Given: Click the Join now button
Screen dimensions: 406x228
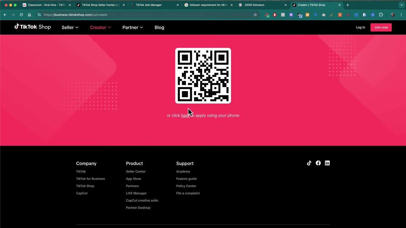Looking at the screenshot, I should tap(381, 27).
